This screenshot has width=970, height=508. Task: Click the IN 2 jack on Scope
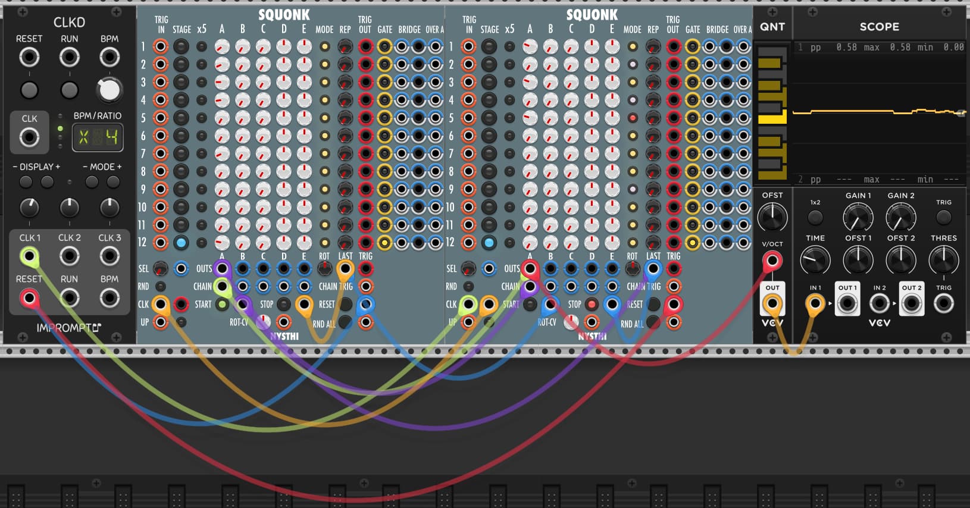(880, 304)
